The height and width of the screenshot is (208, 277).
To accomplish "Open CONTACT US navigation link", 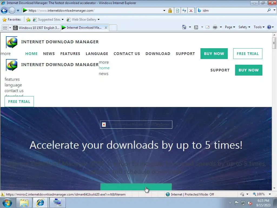I will click(127, 54).
